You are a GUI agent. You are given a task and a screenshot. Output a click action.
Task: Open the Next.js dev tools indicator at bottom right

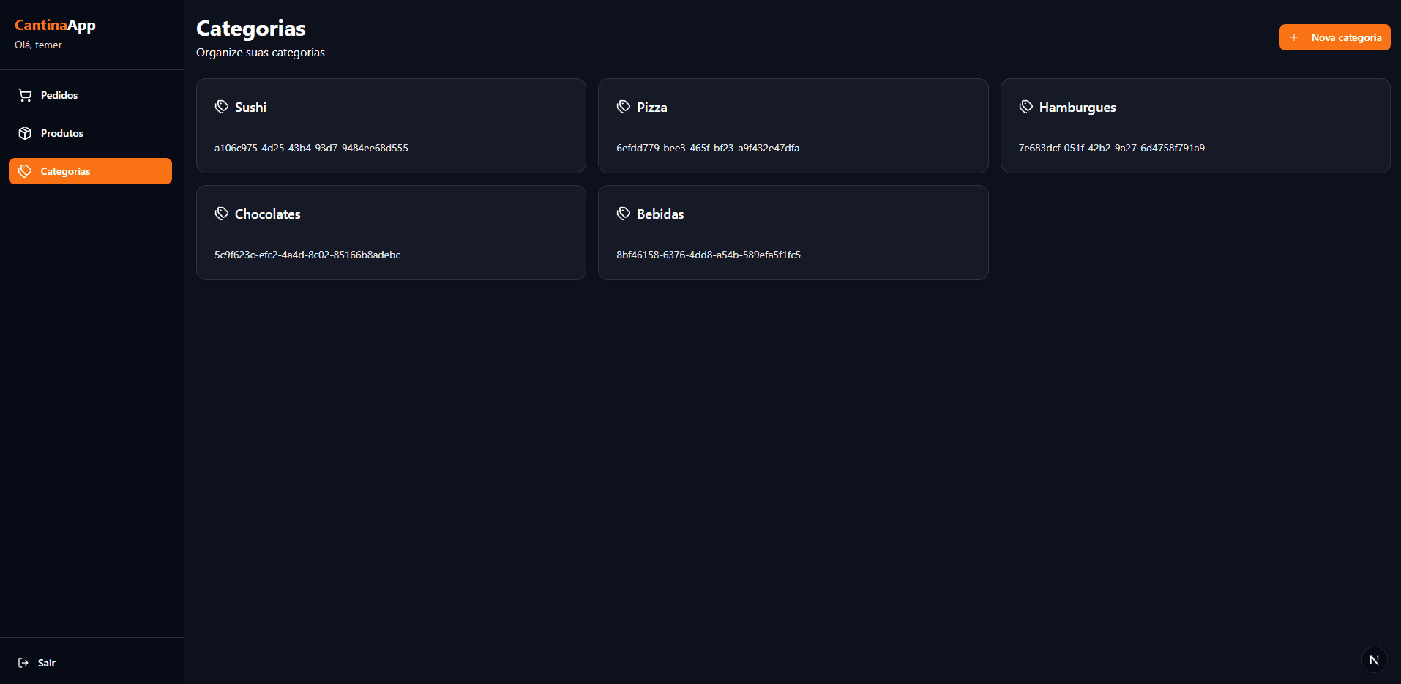point(1374,659)
